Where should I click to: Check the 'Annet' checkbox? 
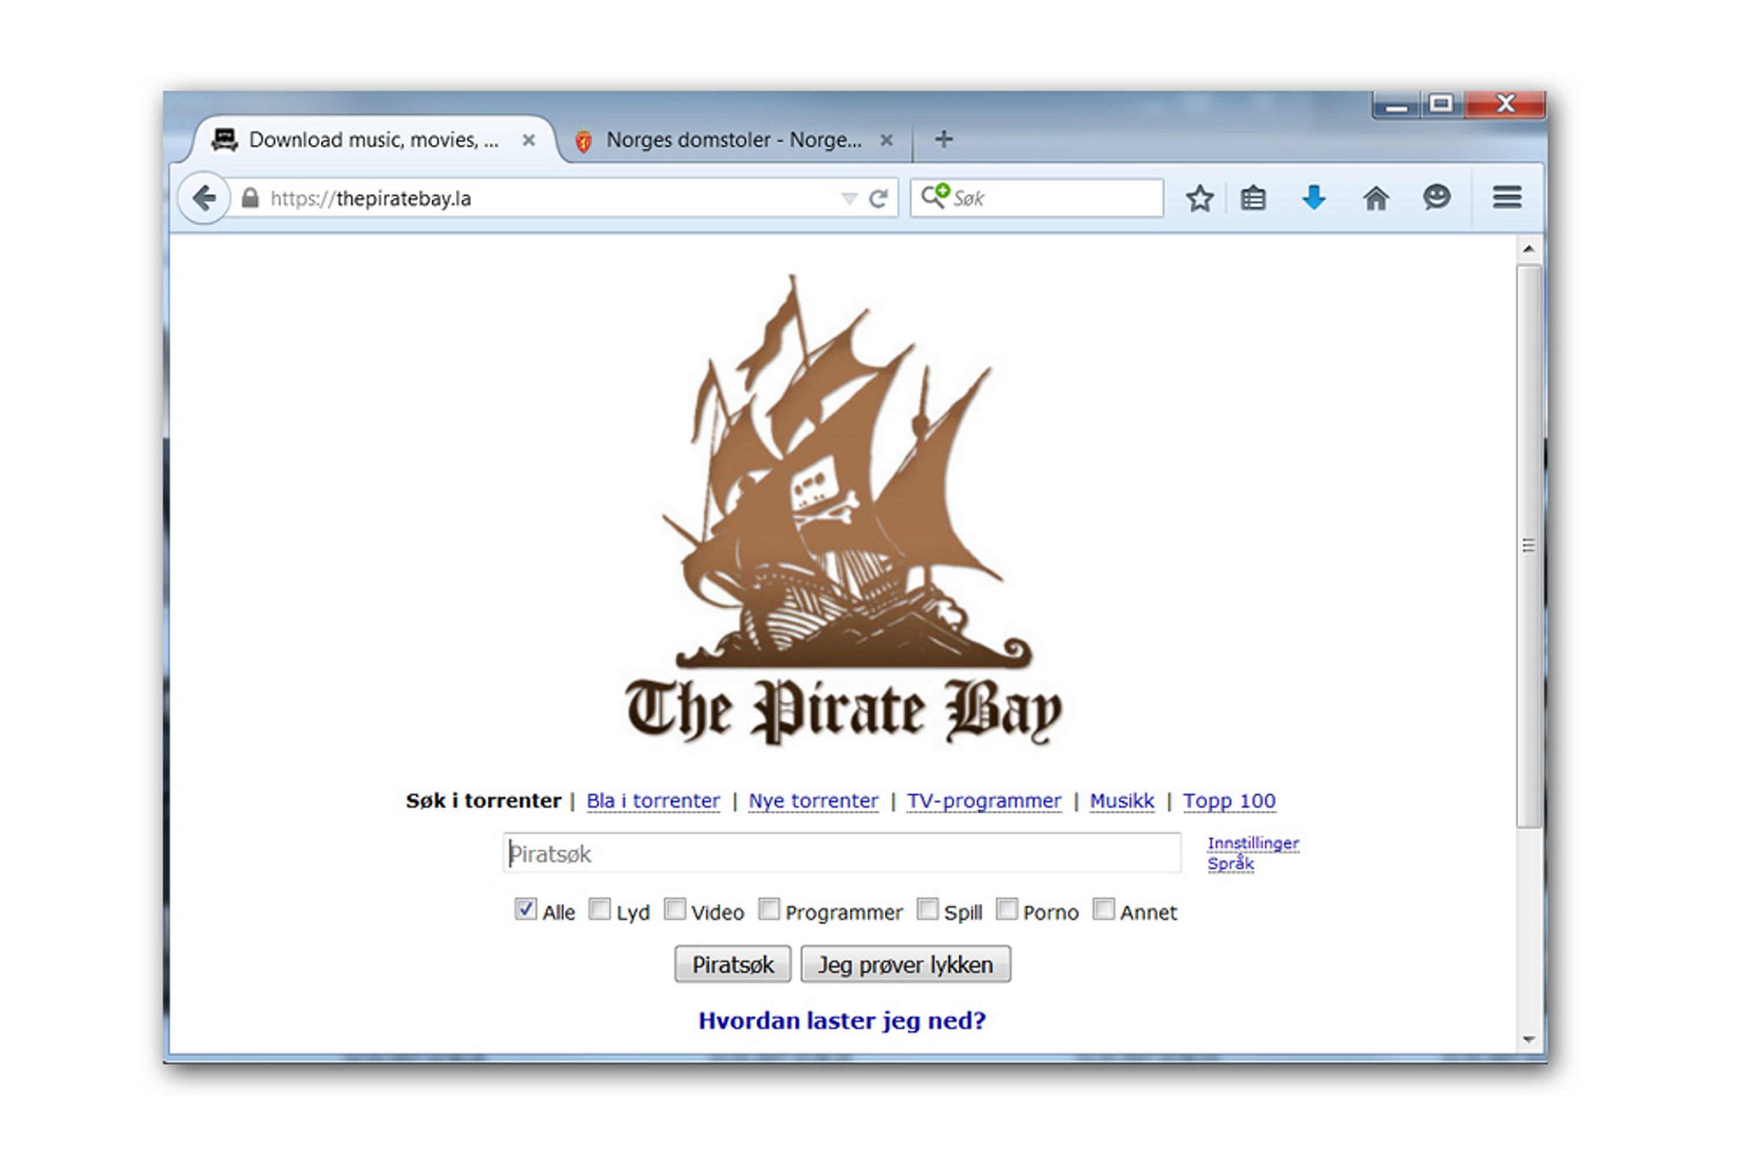coord(1103,909)
